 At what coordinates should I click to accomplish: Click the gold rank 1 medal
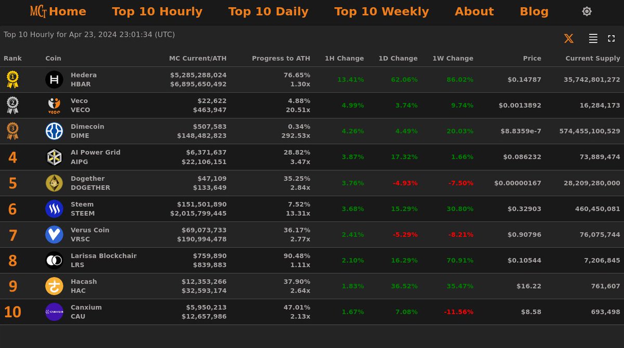point(12,79)
